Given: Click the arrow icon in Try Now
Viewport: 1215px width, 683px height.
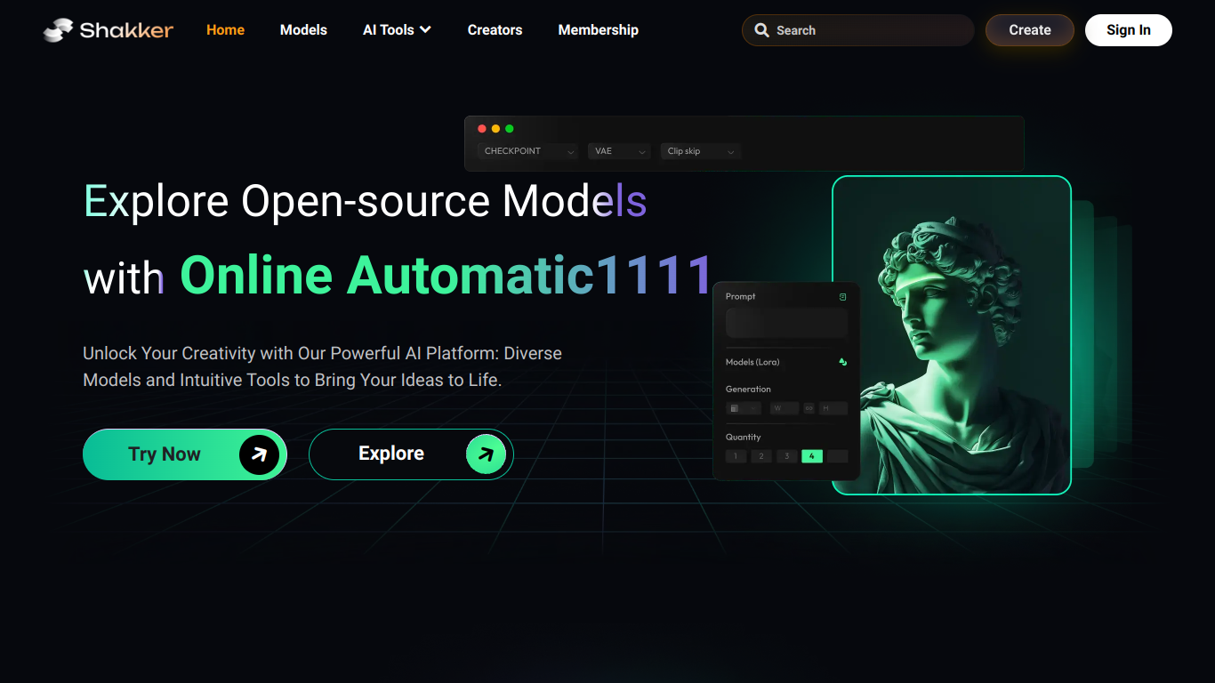Looking at the screenshot, I should 259,454.
